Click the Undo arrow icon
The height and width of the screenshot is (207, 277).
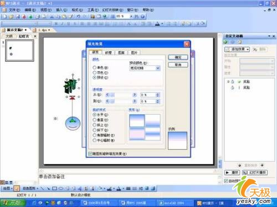tap(79, 17)
